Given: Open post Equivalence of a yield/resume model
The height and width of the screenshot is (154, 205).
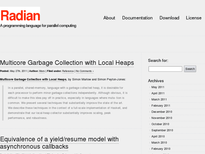Looking at the screenshot, I should point(59,143).
